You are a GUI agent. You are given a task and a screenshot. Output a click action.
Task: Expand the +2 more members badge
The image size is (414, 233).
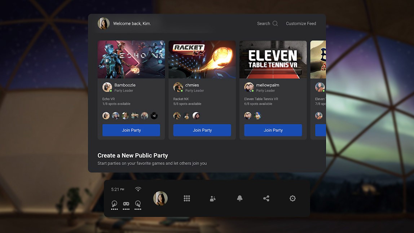point(154,116)
